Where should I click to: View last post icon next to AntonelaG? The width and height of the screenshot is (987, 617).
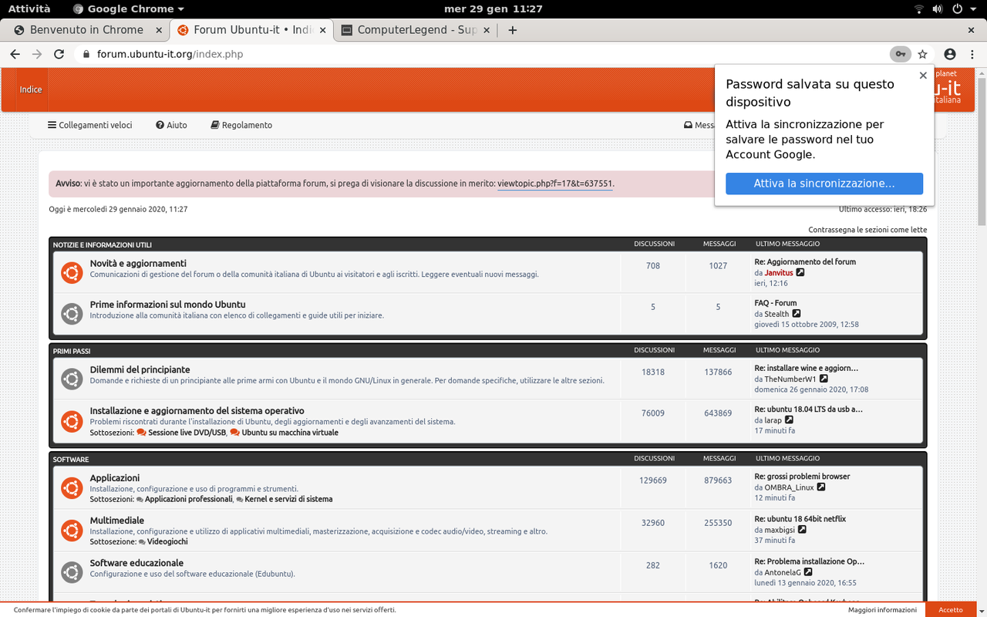tap(808, 572)
